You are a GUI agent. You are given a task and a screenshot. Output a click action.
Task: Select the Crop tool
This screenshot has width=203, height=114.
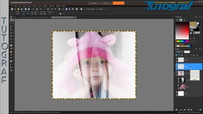(x=11, y=29)
